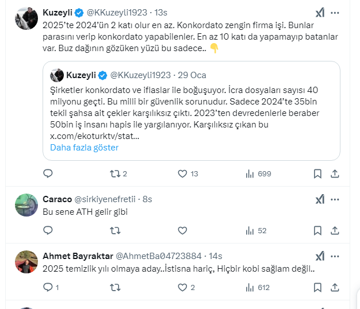This screenshot has height=309, width=360.
Task: Open Caraco's profile avatar
Action: (27, 205)
